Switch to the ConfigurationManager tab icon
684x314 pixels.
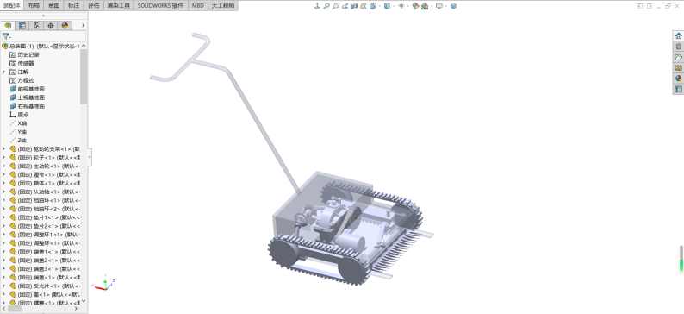(36, 26)
